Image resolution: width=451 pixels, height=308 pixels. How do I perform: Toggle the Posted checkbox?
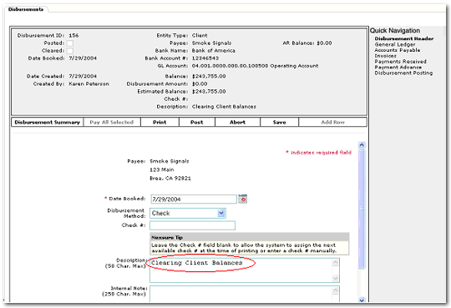(x=70, y=43)
